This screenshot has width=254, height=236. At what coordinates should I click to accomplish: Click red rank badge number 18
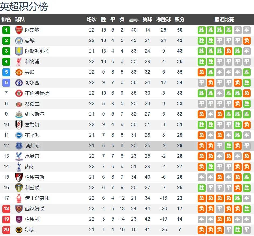(x=6, y=209)
